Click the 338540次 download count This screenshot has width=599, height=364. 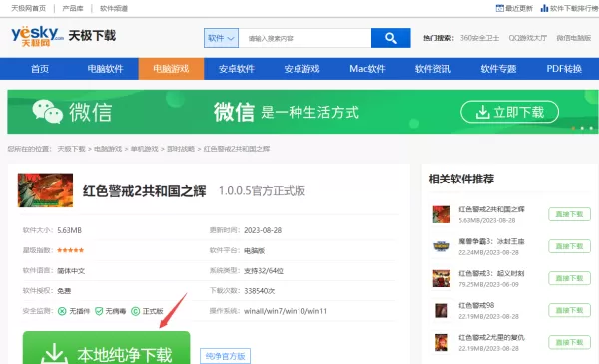(259, 291)
